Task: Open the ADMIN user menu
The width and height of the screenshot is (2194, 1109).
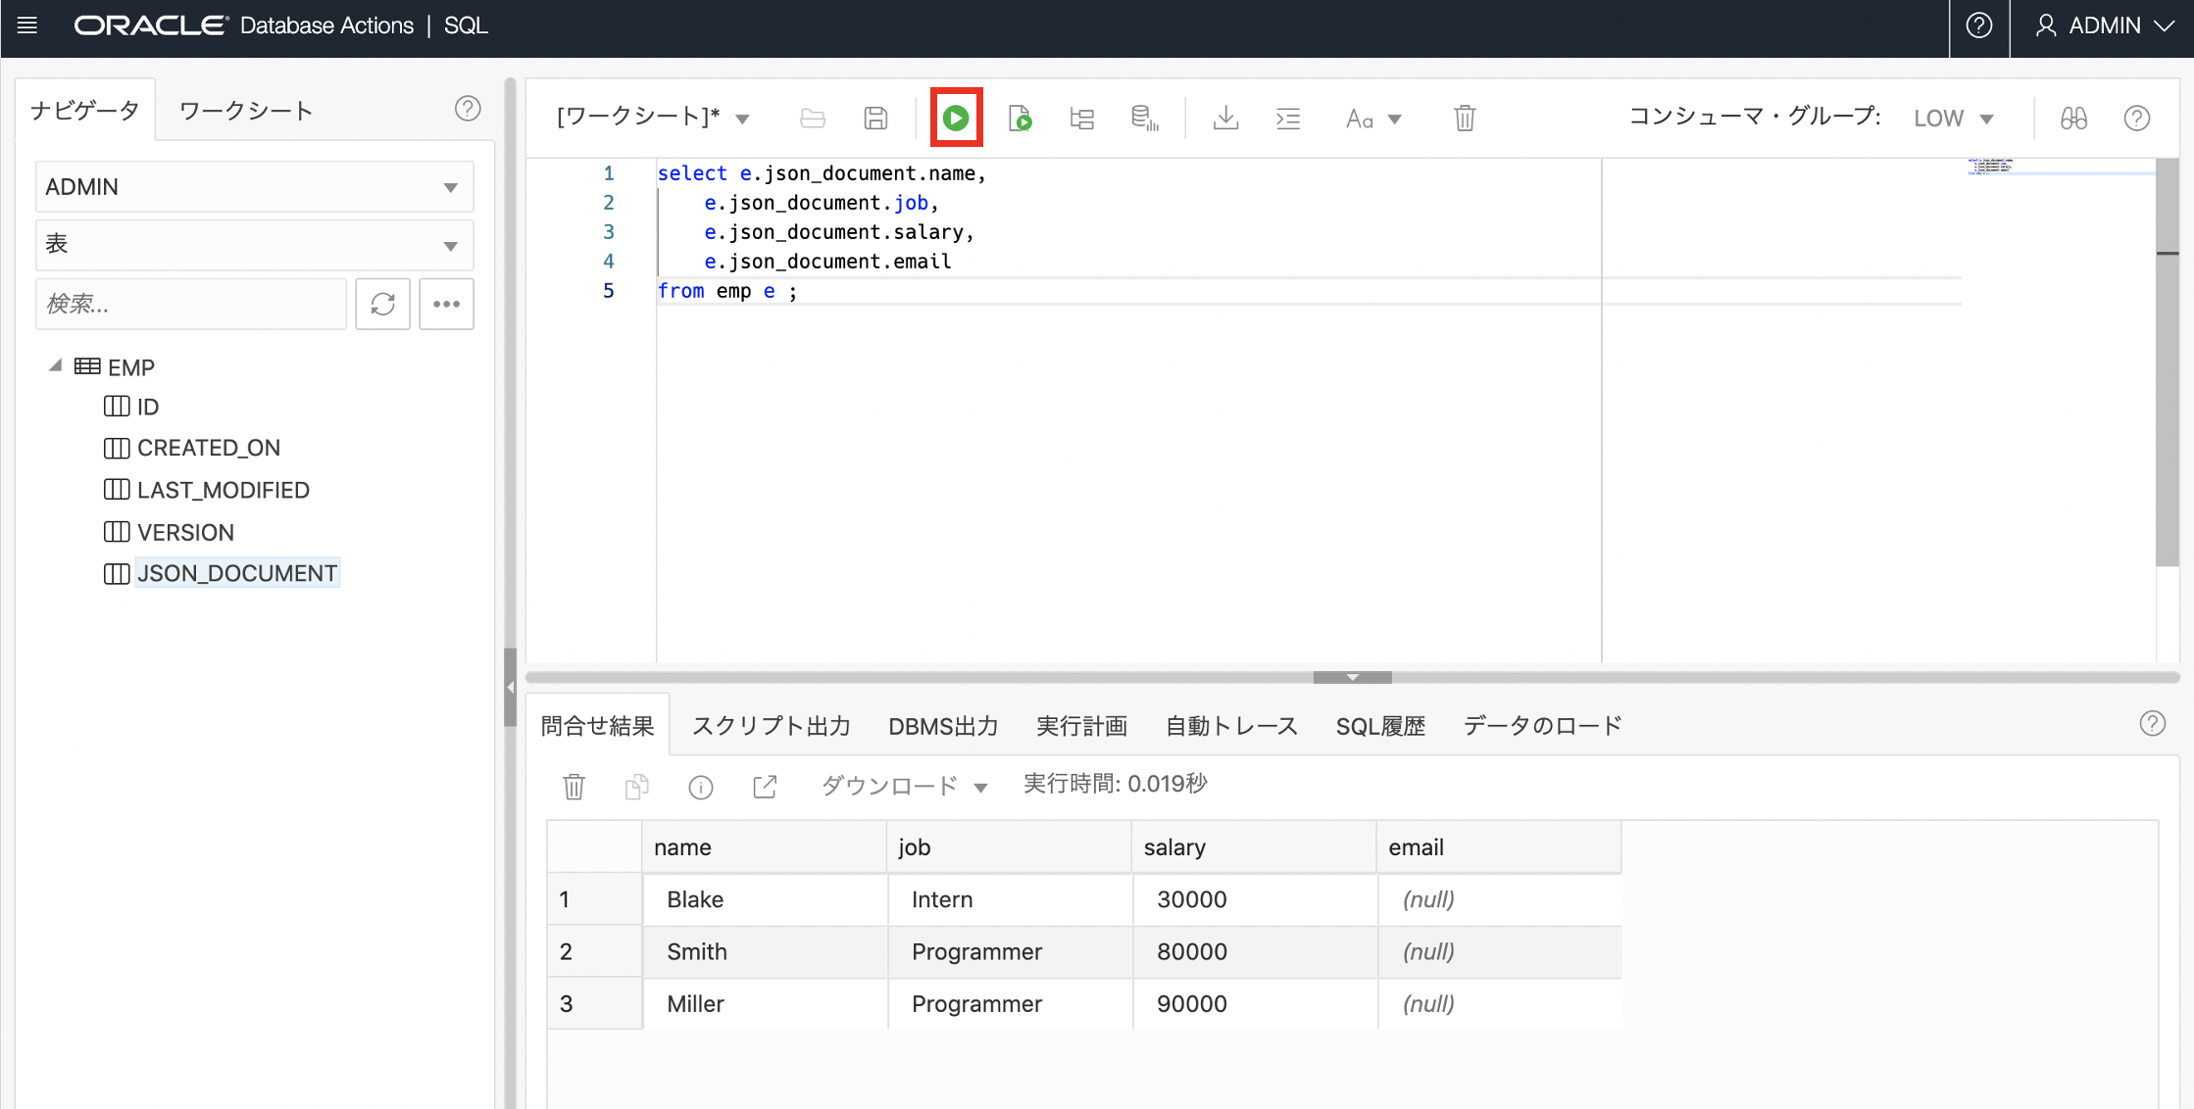Action: click(2103, 26)
